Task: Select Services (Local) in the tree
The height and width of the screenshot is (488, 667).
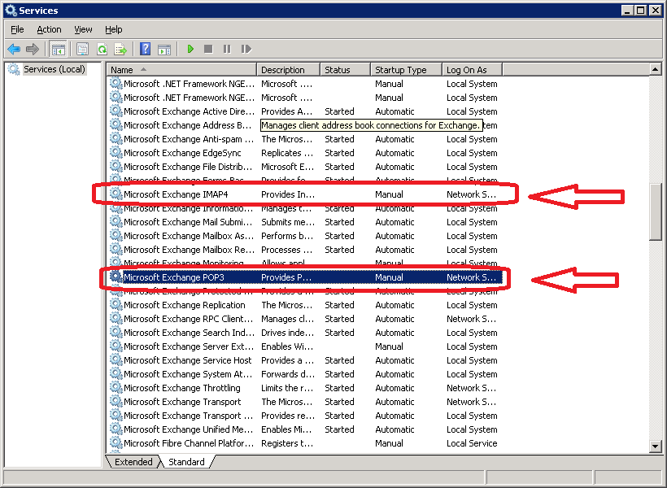Action: coord(54,69)
